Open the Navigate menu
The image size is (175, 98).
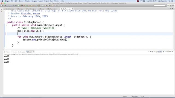34,1
